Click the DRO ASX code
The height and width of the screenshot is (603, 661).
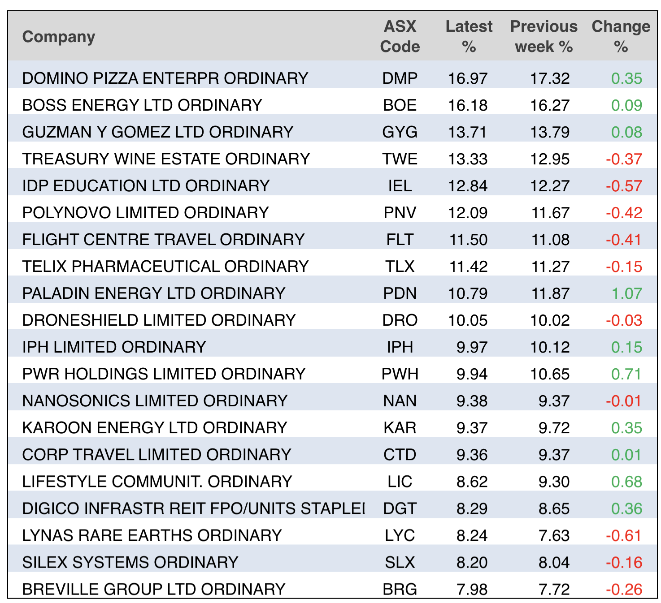point(400,320)
